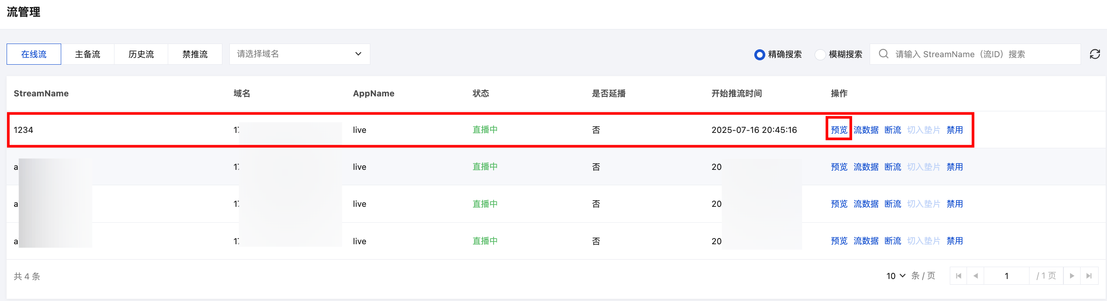Screen dimensions: 1107x301
Task: Go to the first page arrow
Action: (959, 276)
